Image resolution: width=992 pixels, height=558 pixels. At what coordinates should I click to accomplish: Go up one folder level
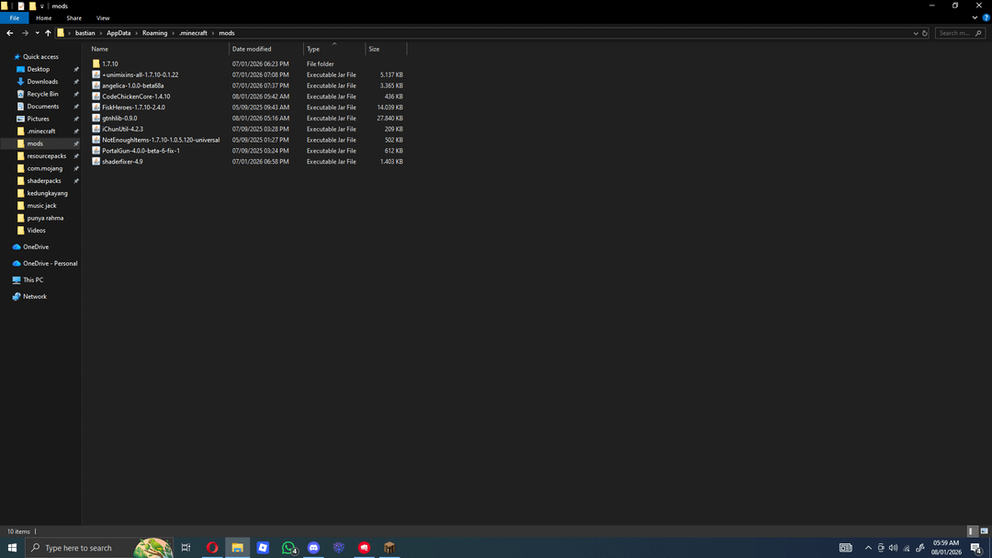48,33
